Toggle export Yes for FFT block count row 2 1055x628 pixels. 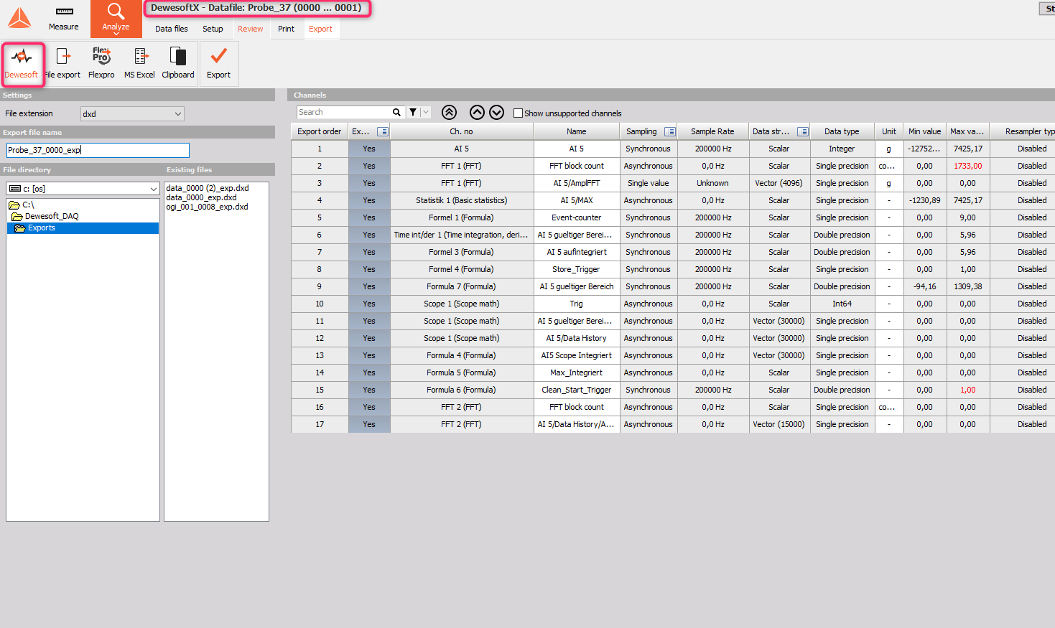[369, 166]
